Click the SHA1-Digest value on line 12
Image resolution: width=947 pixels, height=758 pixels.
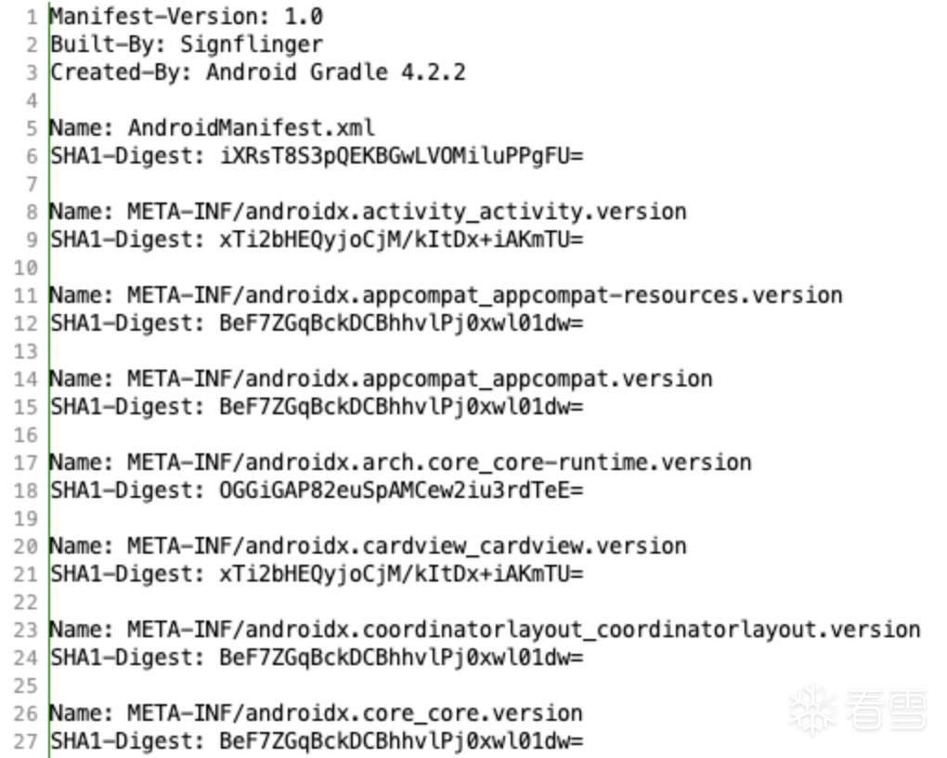(401, 323)
